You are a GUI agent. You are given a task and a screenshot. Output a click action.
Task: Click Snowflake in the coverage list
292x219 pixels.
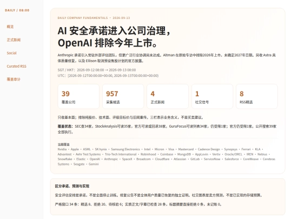tap(65, 159)
